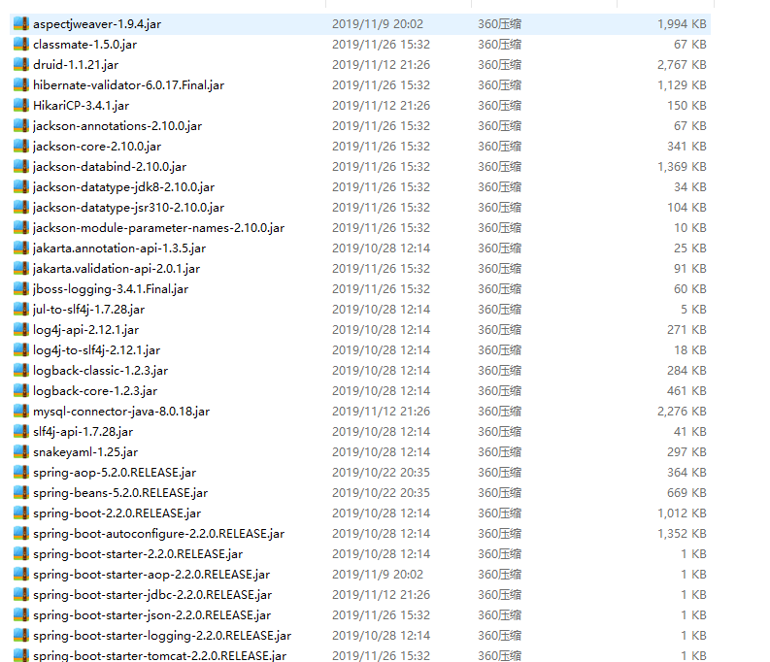This screenshot has height=662, width=770.
Task: Select file druid-1.1.21.jar
Action: click(x=76, y=65)
